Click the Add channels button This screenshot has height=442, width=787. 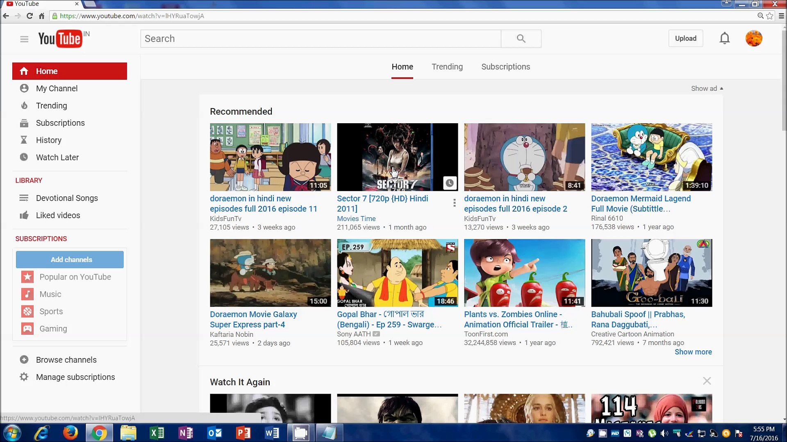tap(70, 259)
